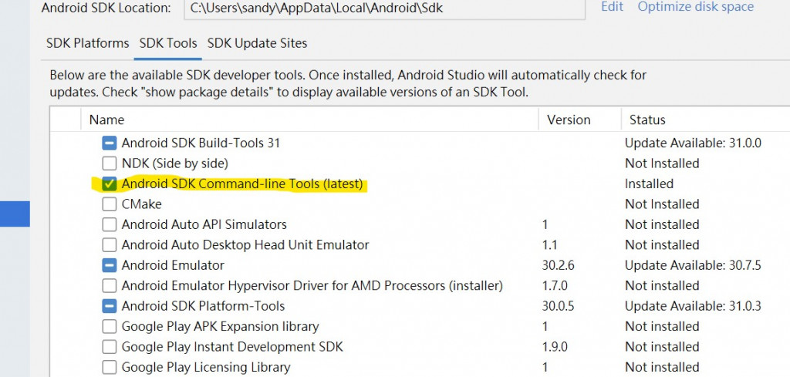790x377 pixels.
Task: Check Google Play Licensing Library
Action: 110,368
